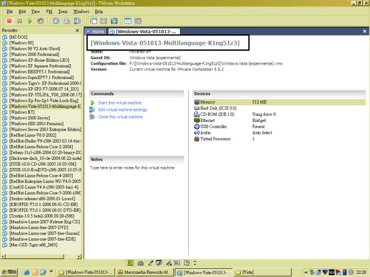Select [Mandriva-Linux-free-2007-DVD] favorite
The image size is (370, 277).
coord(39,227)
